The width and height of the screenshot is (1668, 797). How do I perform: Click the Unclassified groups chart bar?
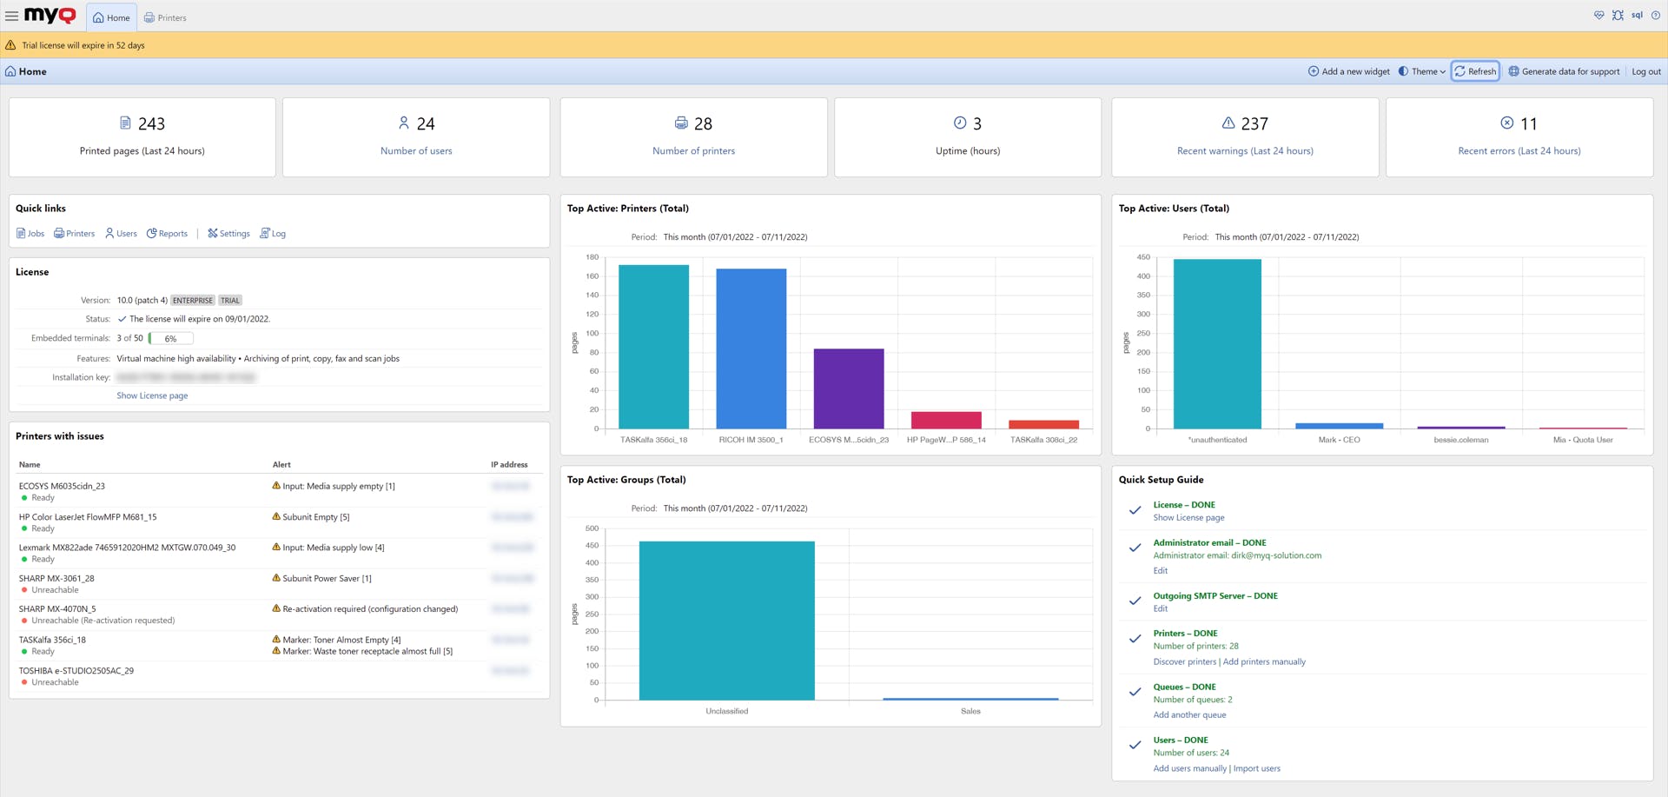coord(727,621)
